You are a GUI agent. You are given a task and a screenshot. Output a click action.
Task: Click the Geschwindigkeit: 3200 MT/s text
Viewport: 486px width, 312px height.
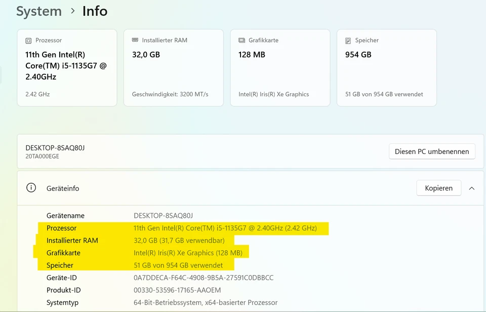click(170, 94)
